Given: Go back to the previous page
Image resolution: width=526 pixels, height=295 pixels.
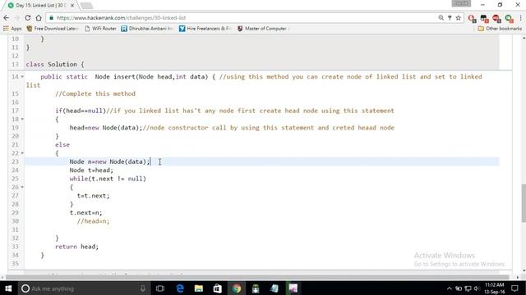Looking at the screenshot, I should click(6, 18).
